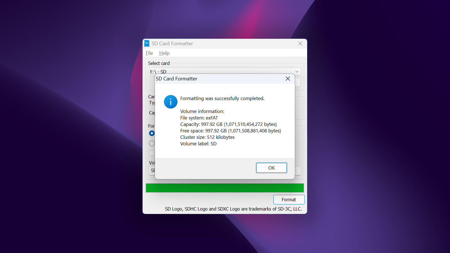The width and height of the screenshot is (450, 253).
Task: Click the 'File system: exFAT' line
Action: [199, 118]
